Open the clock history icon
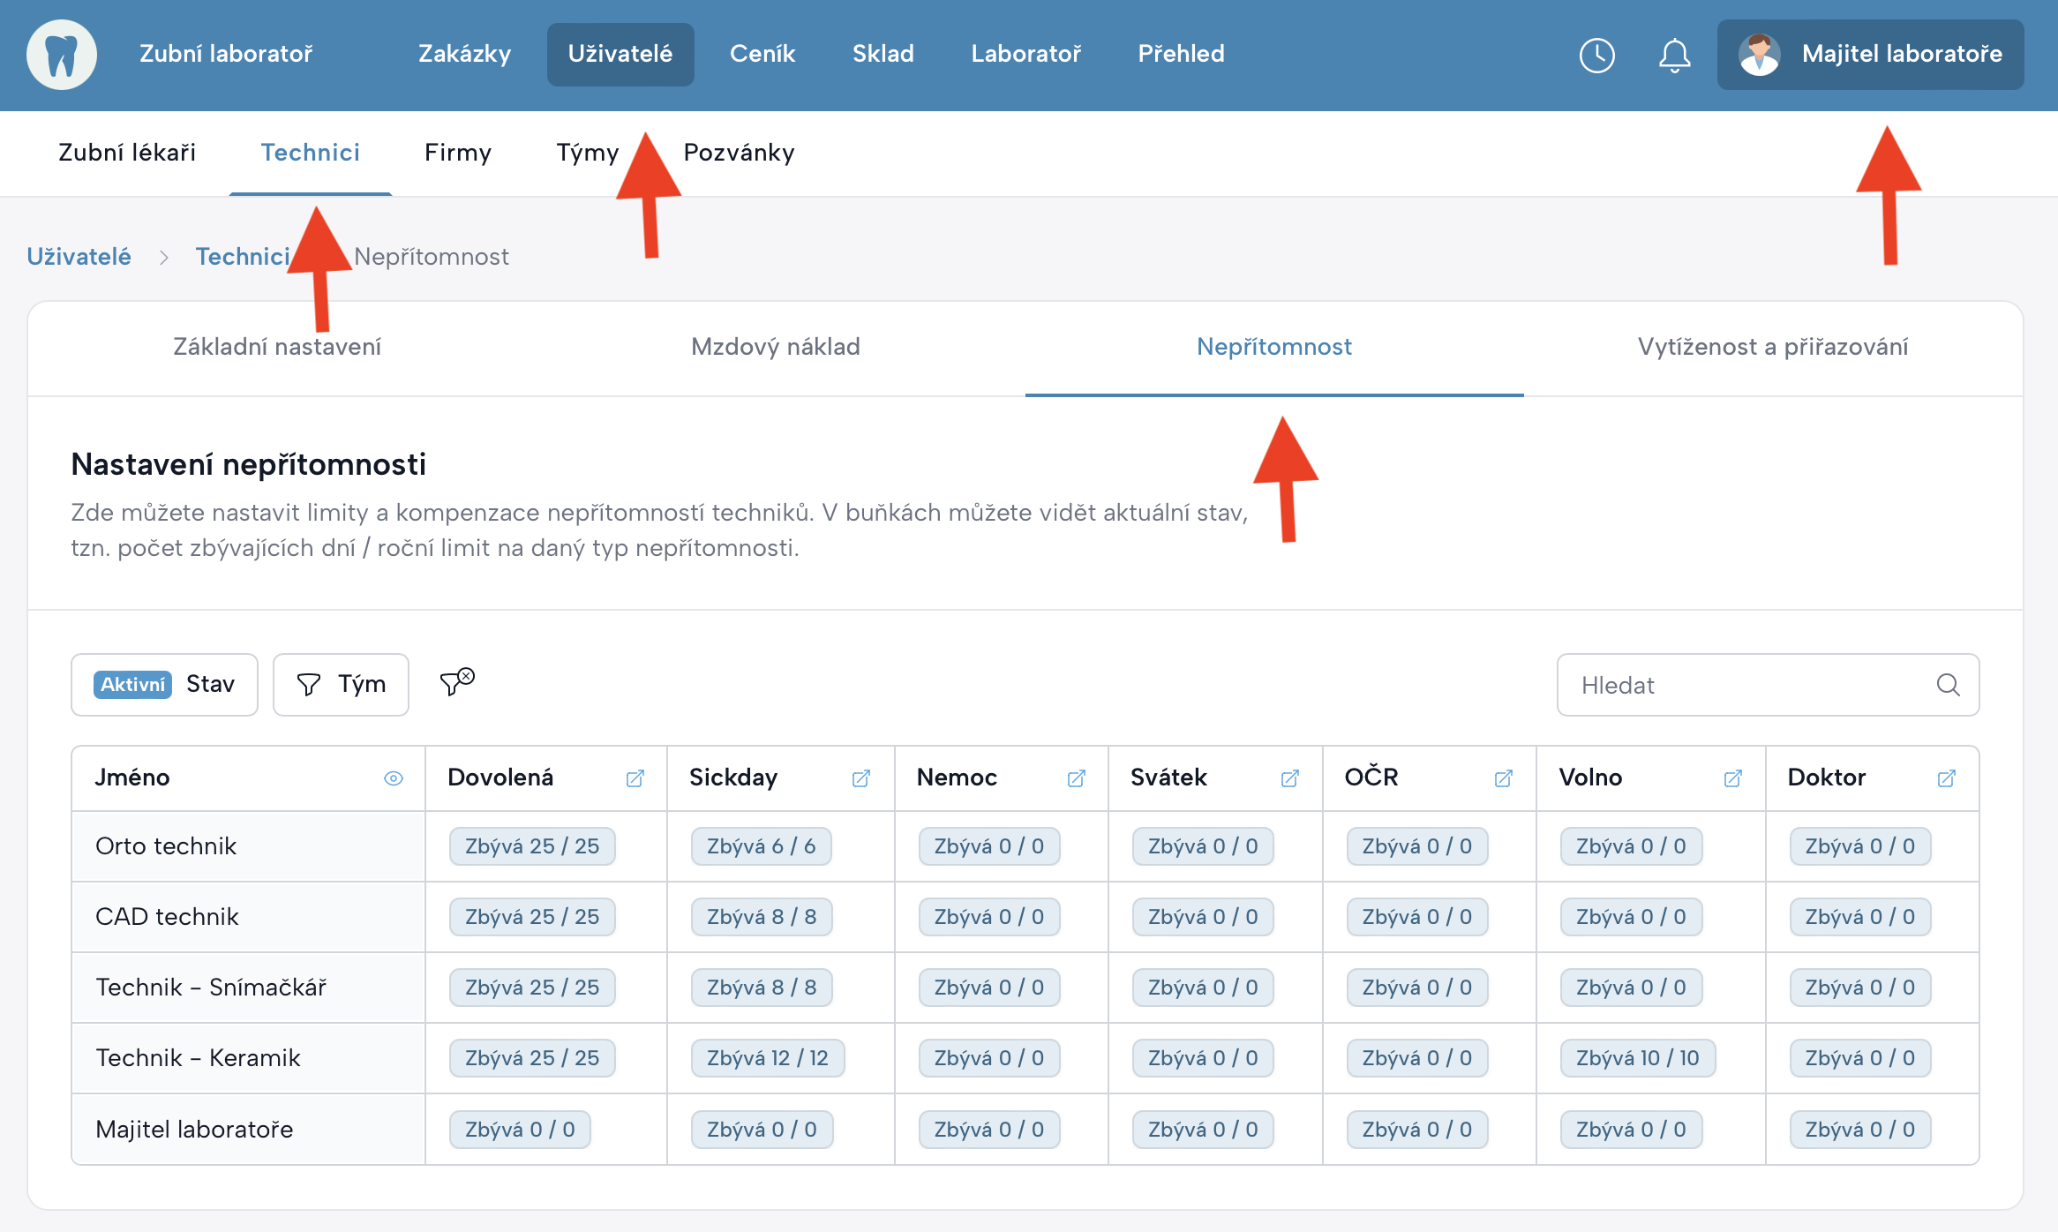Viewport: 2058px width, 1232px height. 1596,56
